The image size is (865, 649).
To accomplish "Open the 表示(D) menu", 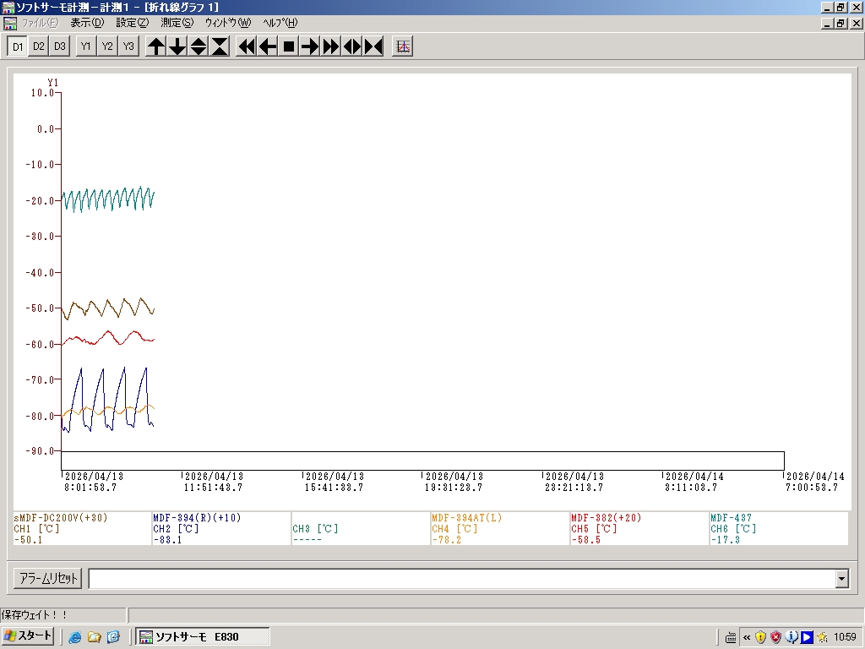I will tap(87, 23).
